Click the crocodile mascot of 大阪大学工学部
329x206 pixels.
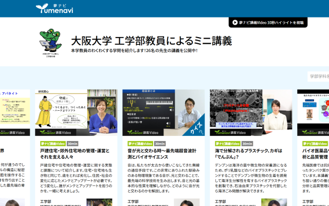(51, 41)
